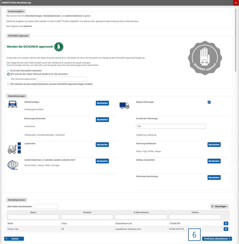Edit Verkehrsträger via its Bearbeiten button
The height and width of the screenshot is (244, 239).
tap(102, 103)
